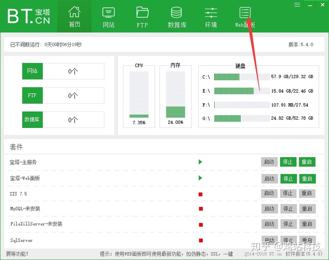
Task: Click 停止 for MySQL-未安装
Action: 288,209
